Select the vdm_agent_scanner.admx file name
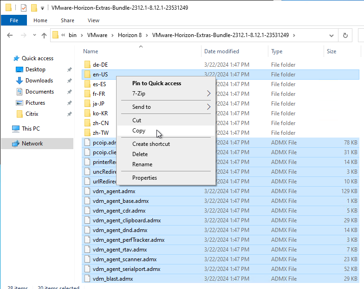Image resolution: width=364 pixels, height=289 pixels. coord(124,259)
